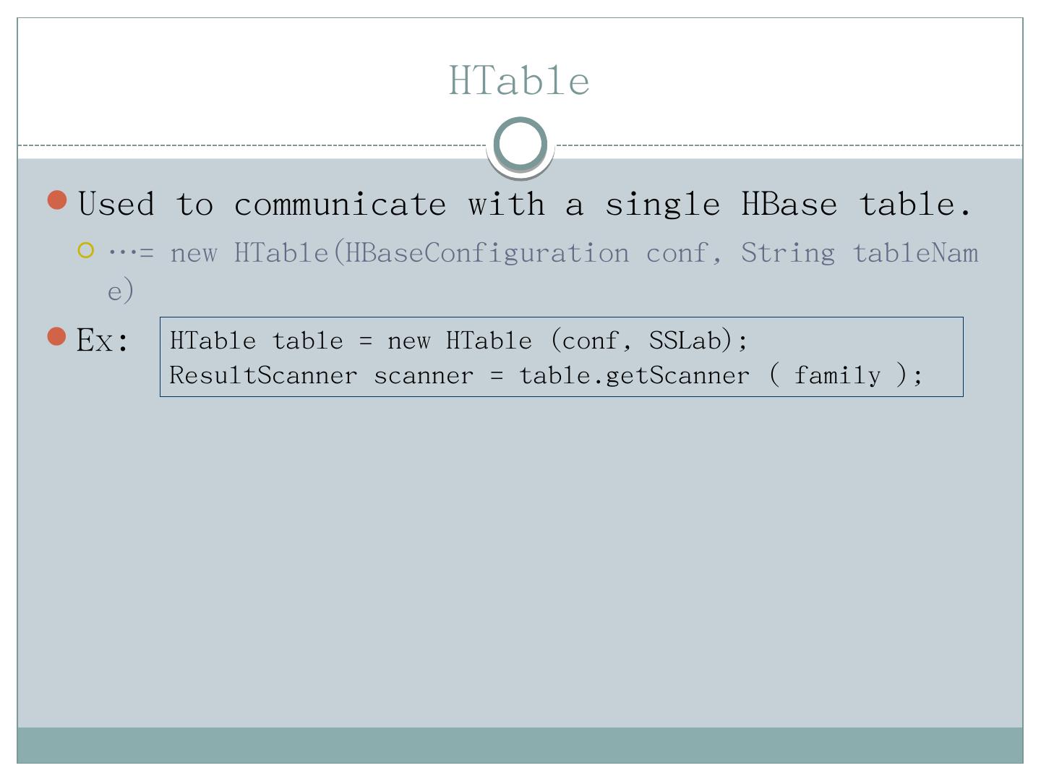Click the circle ornament below the title
This screenshot has height=781, width=1041.
[520, 144]
